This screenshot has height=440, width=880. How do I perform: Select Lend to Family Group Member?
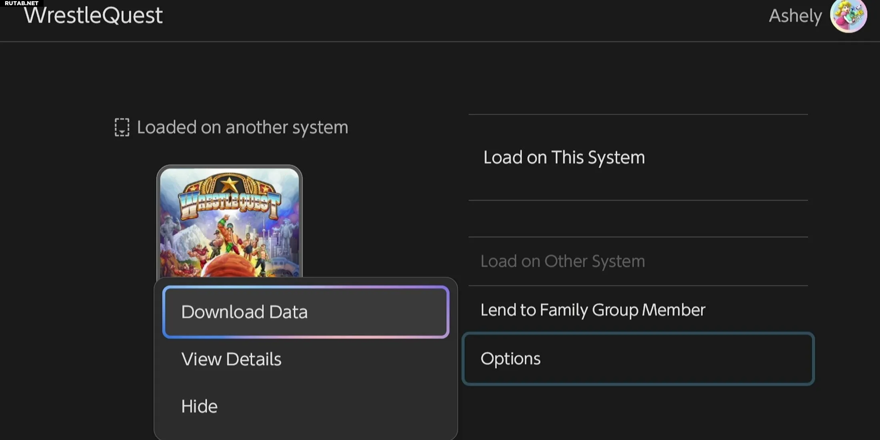pyautogui.click(x=638, y=310)
